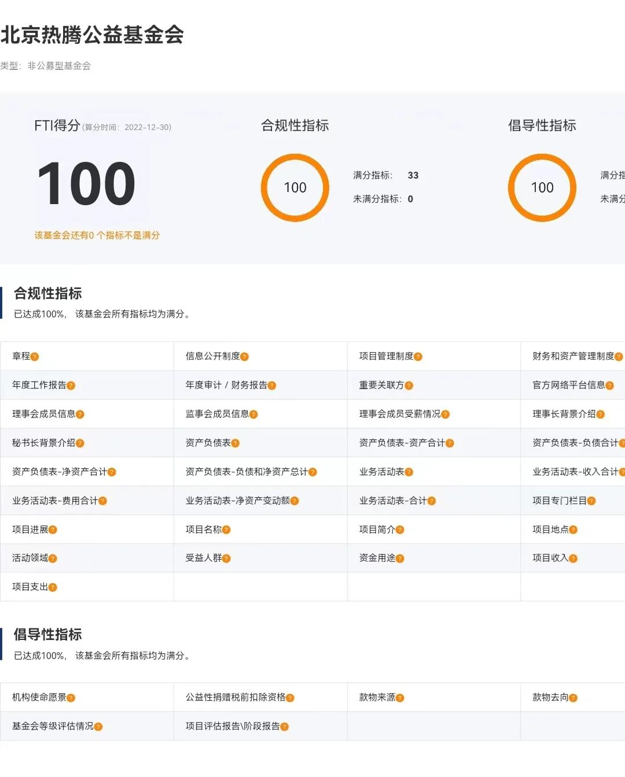Click the 合规性指标 circular score ring showing 100
The height and width of the screenshot is (777, 625).
coord(295,187)
